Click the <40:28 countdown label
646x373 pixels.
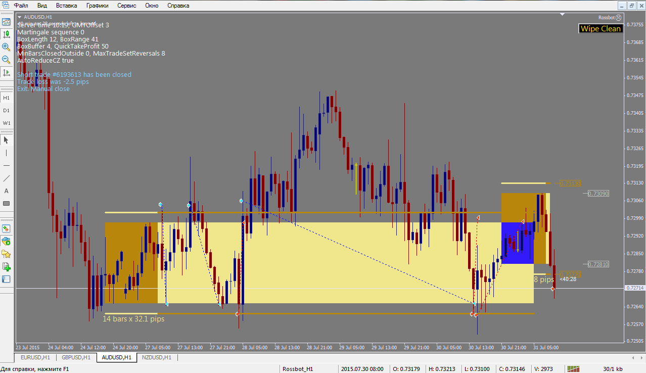click(x=568, y=279)
